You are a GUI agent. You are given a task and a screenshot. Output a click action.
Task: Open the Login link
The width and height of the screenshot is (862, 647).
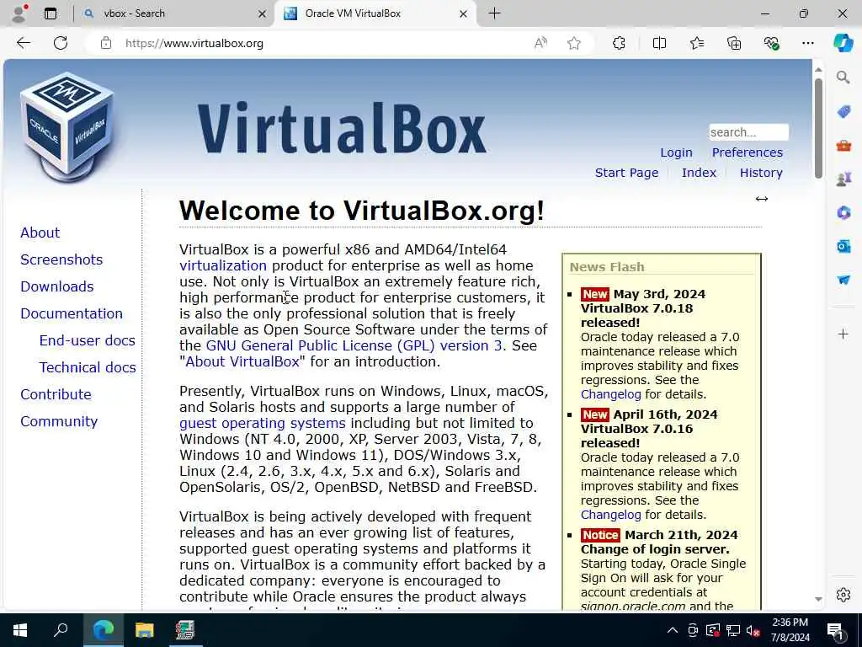[676, 152]
